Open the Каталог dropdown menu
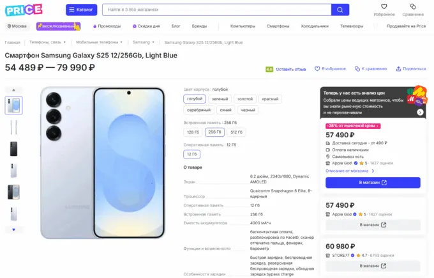Image resolution: width=434 pixels, height=278 pixels. [81, 10]
